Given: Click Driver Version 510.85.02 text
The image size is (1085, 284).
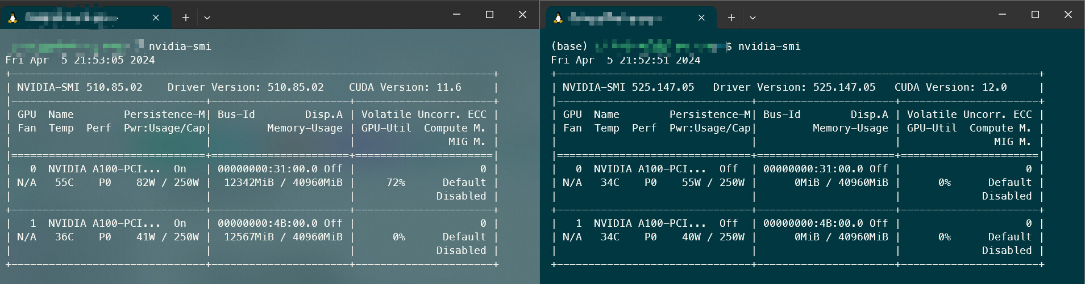Looking at the screenshot, I should click(246, 87).
